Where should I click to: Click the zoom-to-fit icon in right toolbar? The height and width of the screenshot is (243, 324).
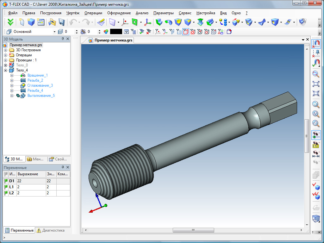[x=316, y=84]
